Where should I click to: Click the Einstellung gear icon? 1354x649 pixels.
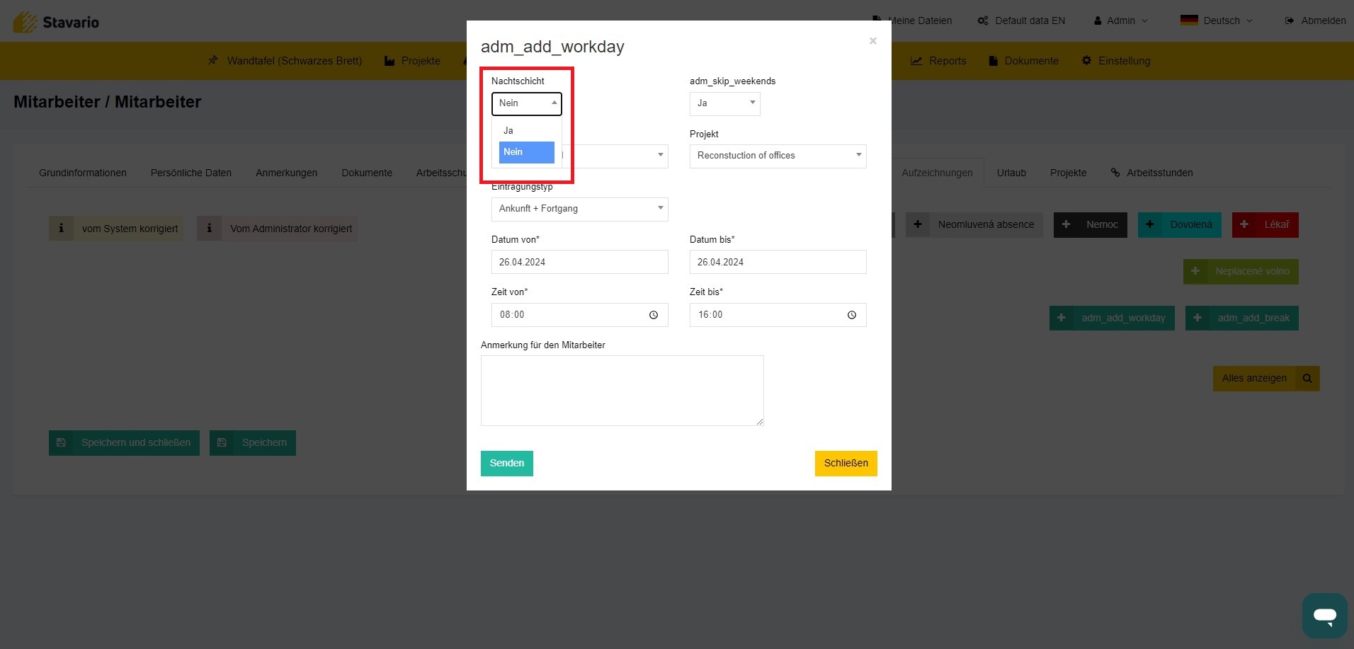pyautogui.click(x=1086, y=61)
